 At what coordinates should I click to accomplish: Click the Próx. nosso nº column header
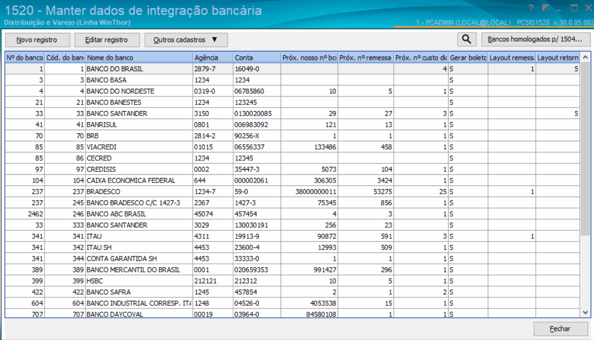[x=309, y=57]
